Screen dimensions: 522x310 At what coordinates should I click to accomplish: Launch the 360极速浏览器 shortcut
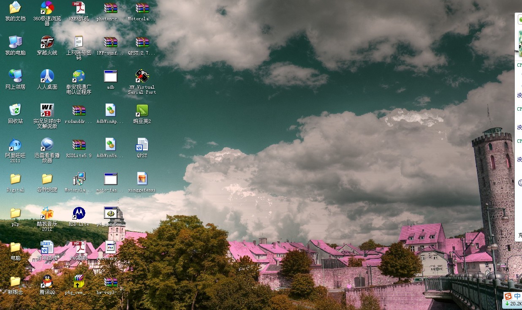[x=47, y=7]
